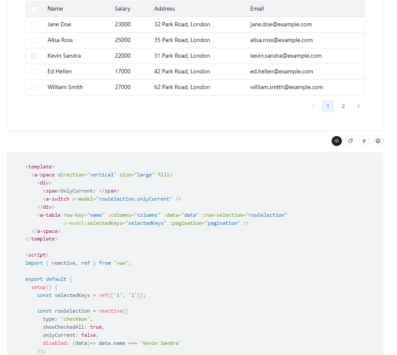Click salary value 27000
This screenshot has width=397, height=355.
click(x=123, y=87)
